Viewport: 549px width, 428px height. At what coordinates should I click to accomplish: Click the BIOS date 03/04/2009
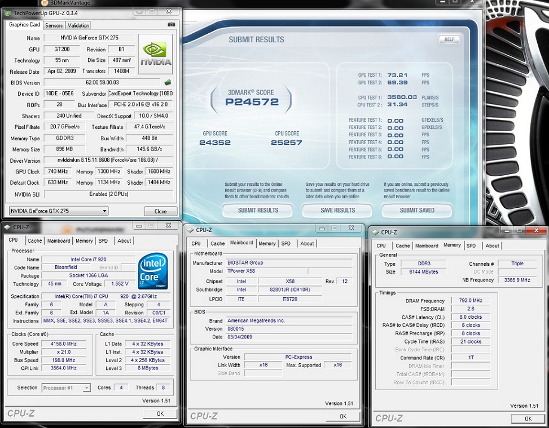[x=289, y=337]
